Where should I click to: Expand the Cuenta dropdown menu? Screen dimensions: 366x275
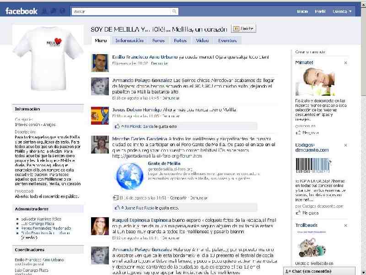[342, 11]
